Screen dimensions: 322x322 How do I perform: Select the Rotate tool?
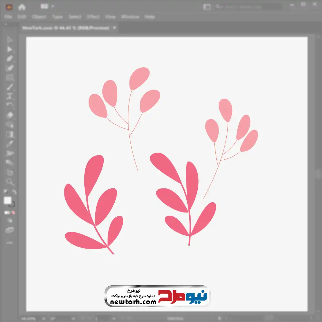point(10,106)
